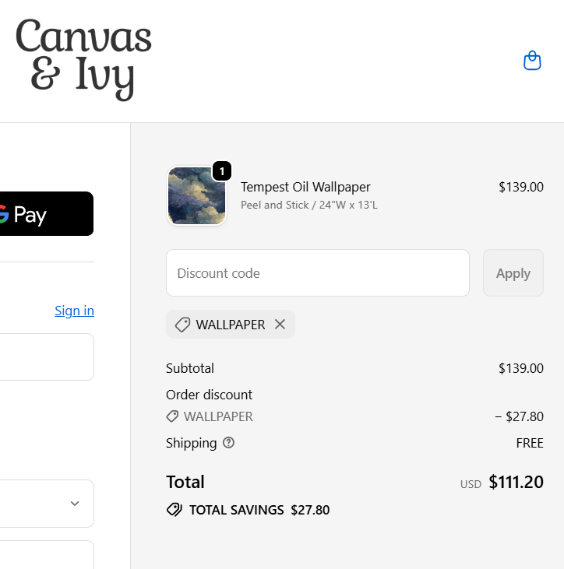Screen dimensions: 564x569
Task: Pay with the Google Pay button
Action: point(47,214)
